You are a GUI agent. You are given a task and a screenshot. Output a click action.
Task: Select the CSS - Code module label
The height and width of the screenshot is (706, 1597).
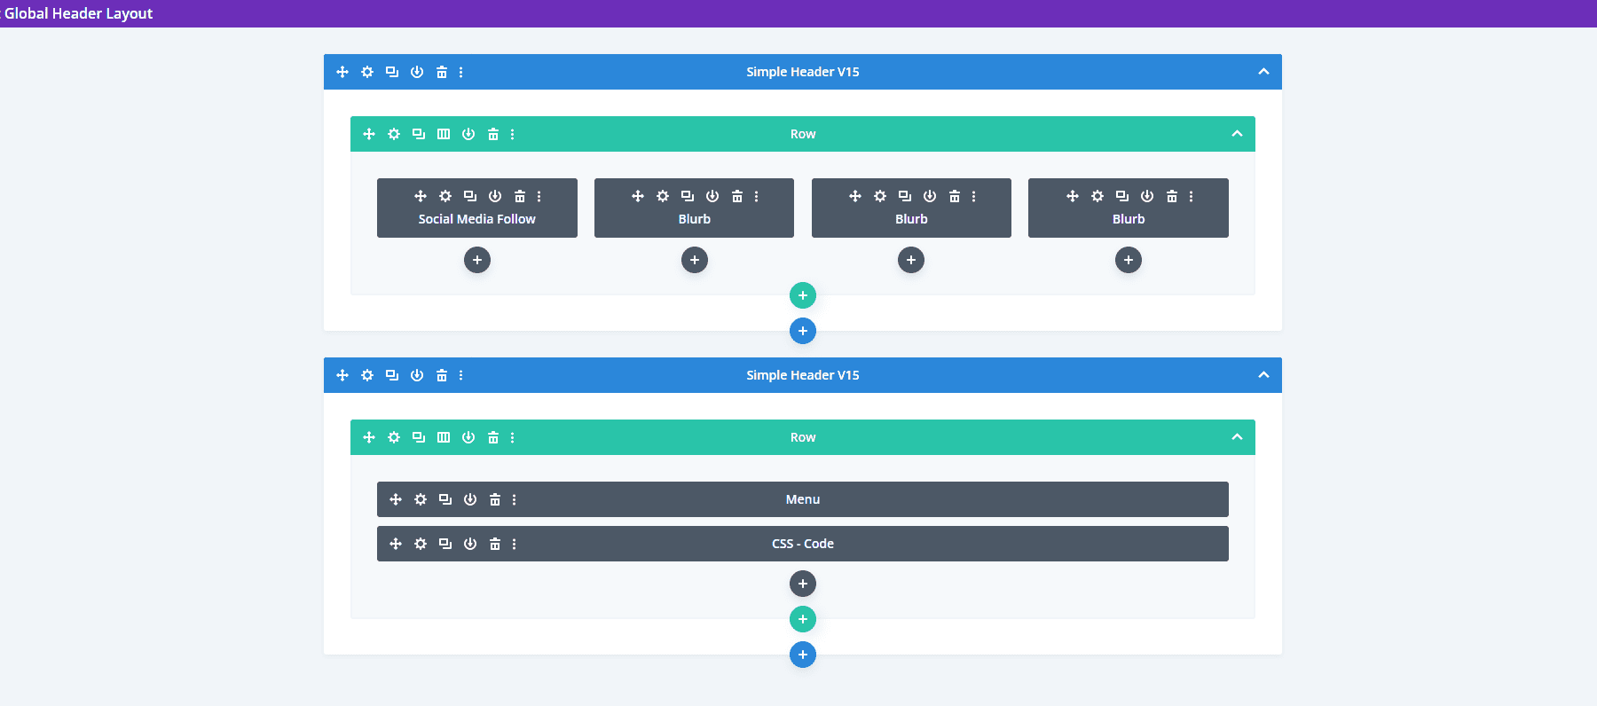pyautogui.click(x=803, y=544)
